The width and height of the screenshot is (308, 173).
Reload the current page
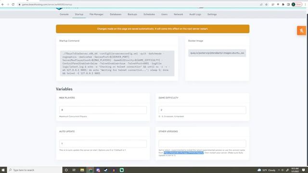tap(13, 4)
